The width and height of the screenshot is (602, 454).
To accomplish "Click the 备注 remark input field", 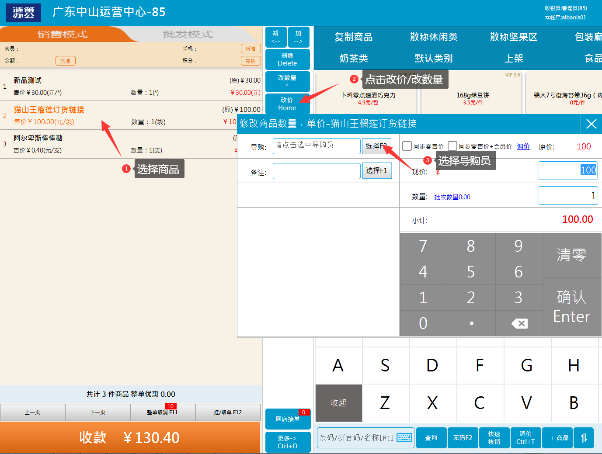I will point(317,171).
